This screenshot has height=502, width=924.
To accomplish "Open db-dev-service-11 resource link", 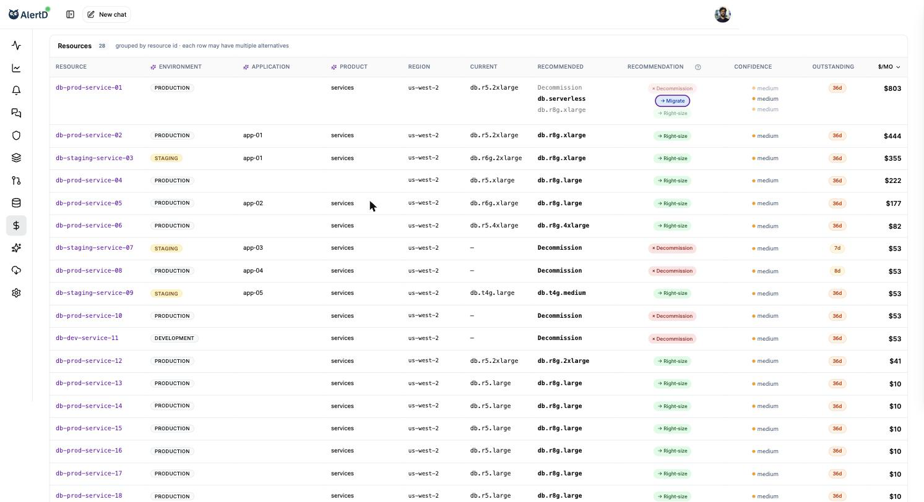I will (x=87, y=338).
